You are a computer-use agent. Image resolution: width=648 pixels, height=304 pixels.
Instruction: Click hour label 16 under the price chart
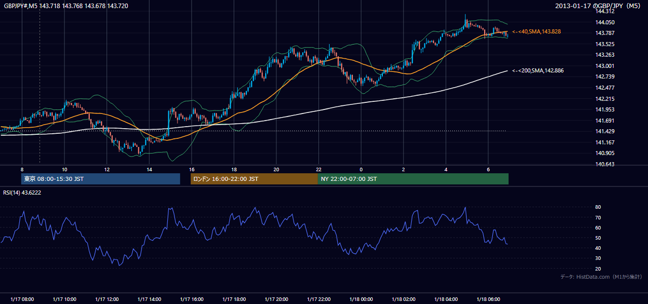pyautogui.click(x=192, y=169)
